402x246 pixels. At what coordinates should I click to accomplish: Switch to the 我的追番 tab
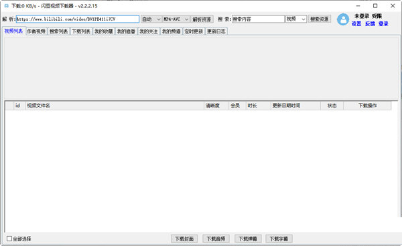tap(126, 31)
